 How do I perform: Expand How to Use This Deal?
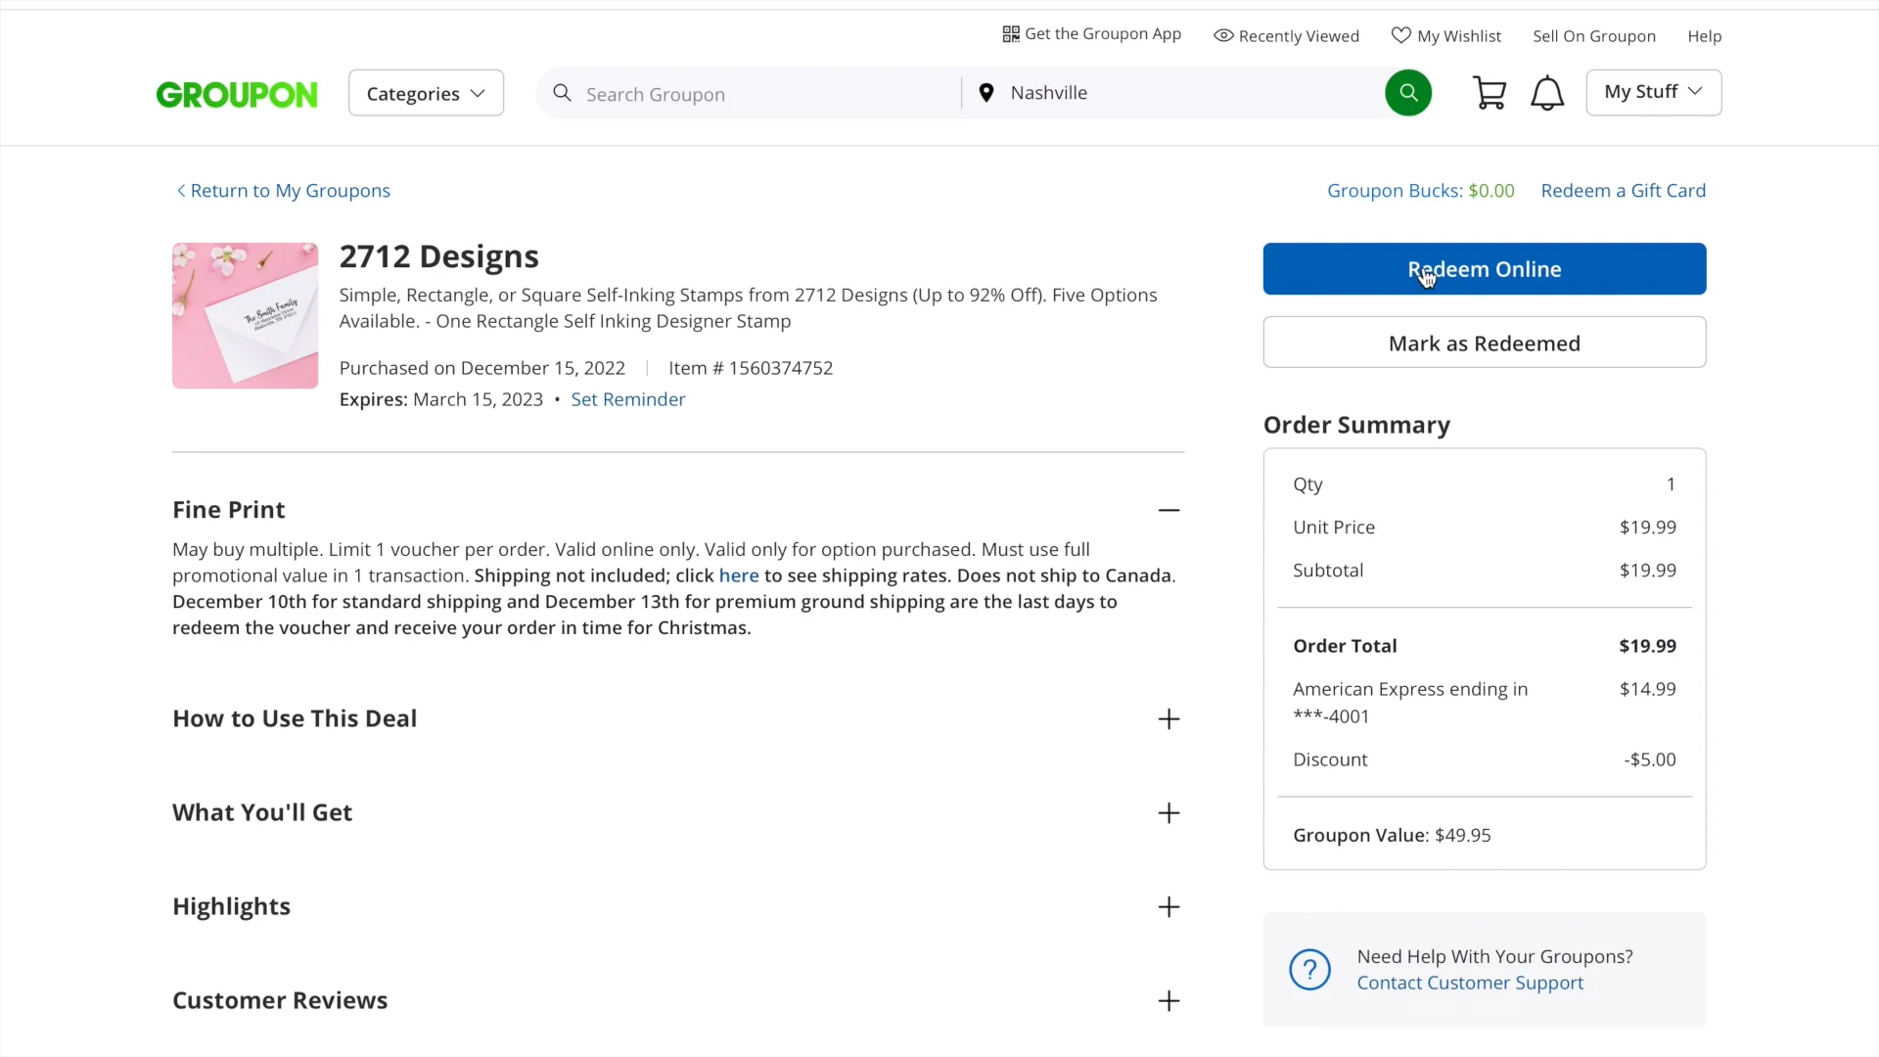(x=1169, y=719)
